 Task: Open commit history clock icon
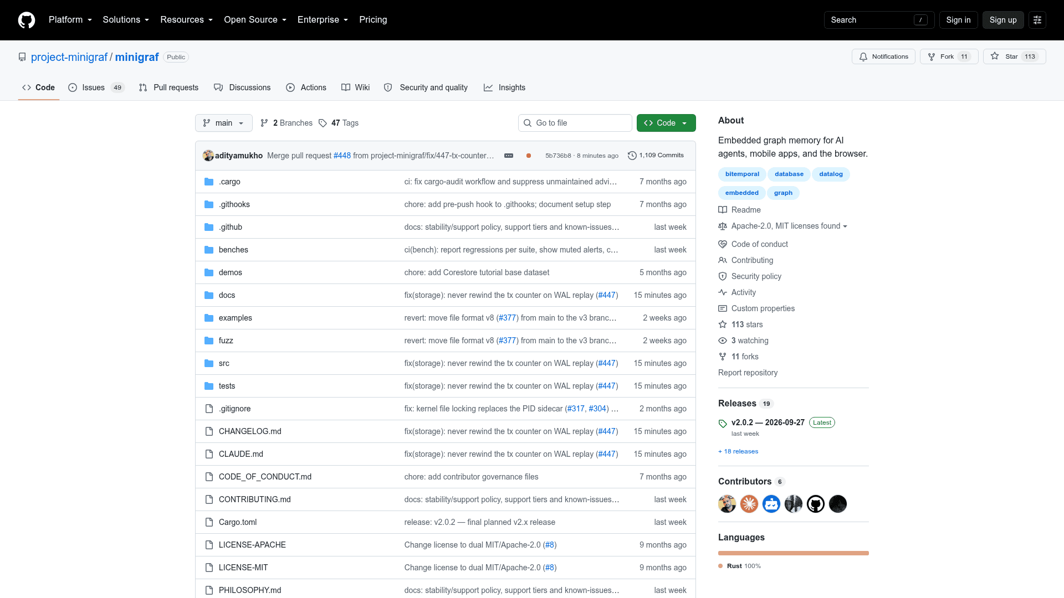coord(632,156)
